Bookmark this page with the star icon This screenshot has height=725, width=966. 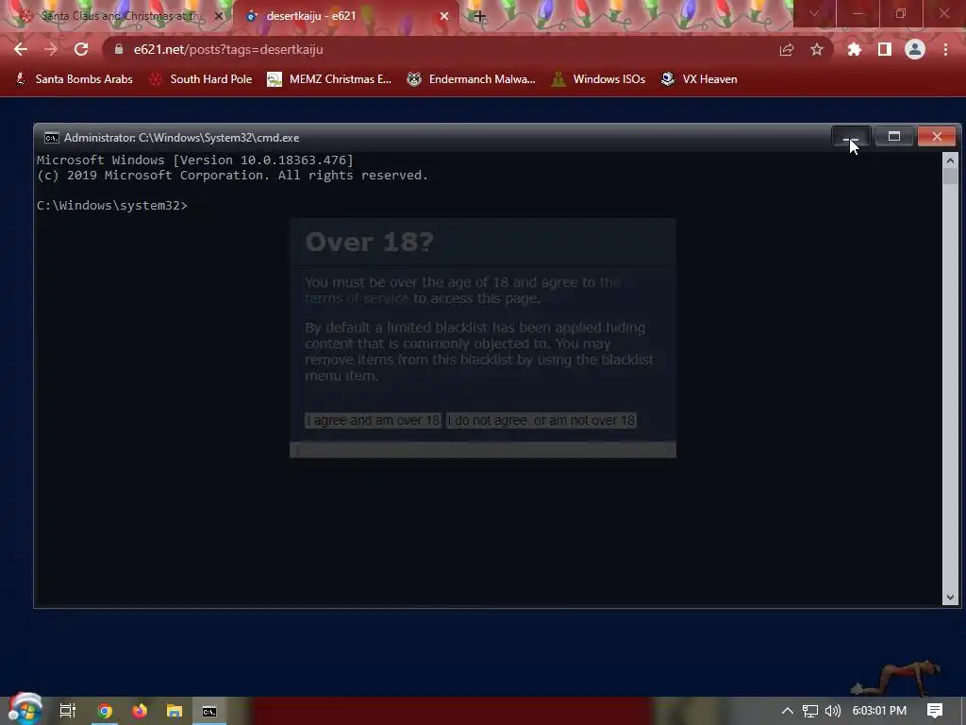point(816,50)
